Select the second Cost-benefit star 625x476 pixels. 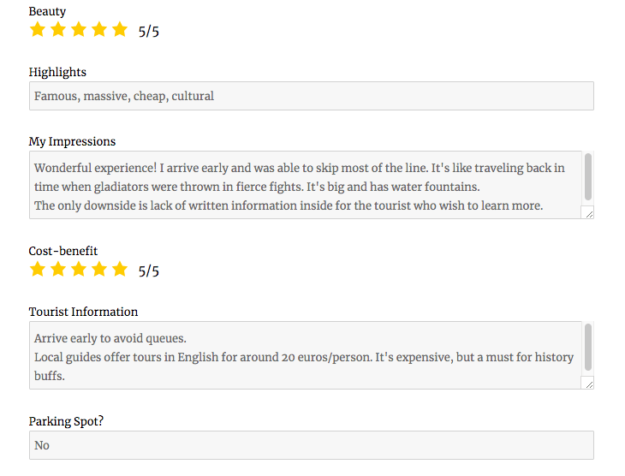click(x=57, y=270)
